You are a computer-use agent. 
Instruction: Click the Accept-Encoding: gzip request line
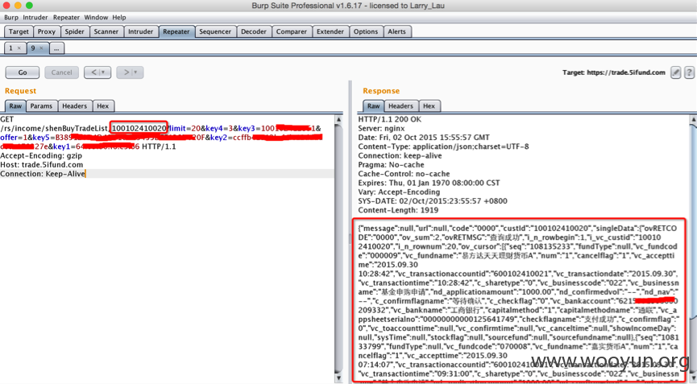click(41, 155)
